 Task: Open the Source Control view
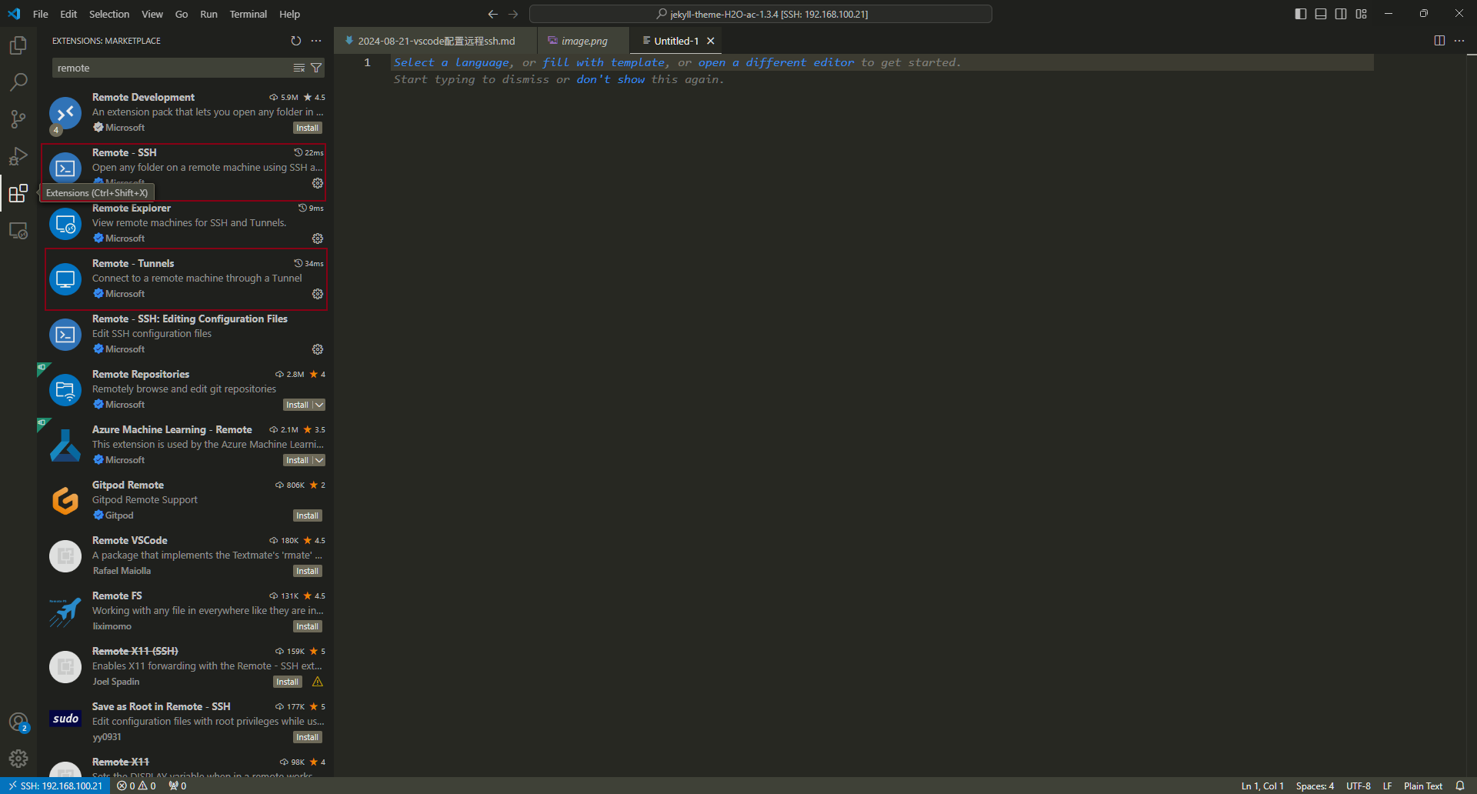(x=18, y=118)
